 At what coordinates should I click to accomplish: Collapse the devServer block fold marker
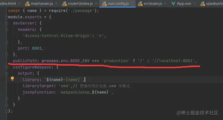point(6,23)
